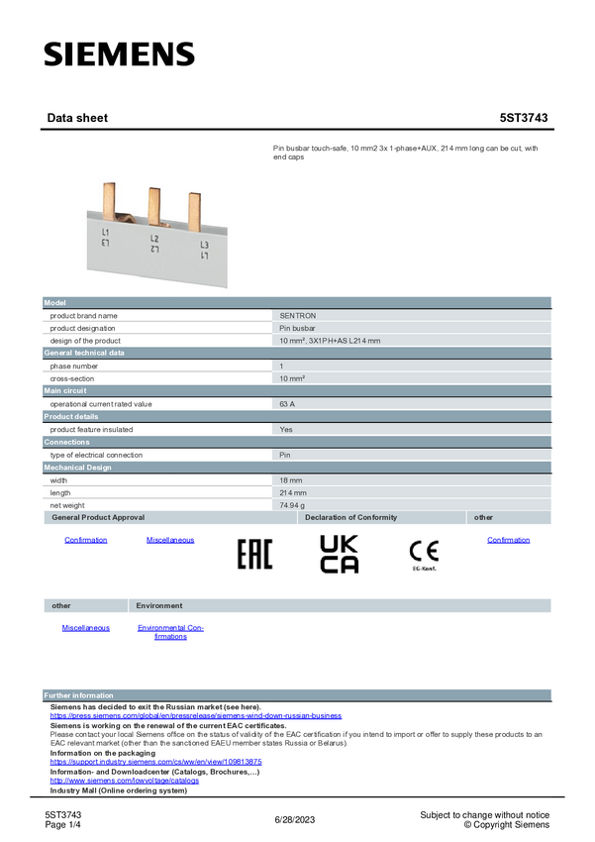Open the Miscellaneous link under General Product Approval
Viewport: 595px width, 842px height.
[x=170, y=540]
